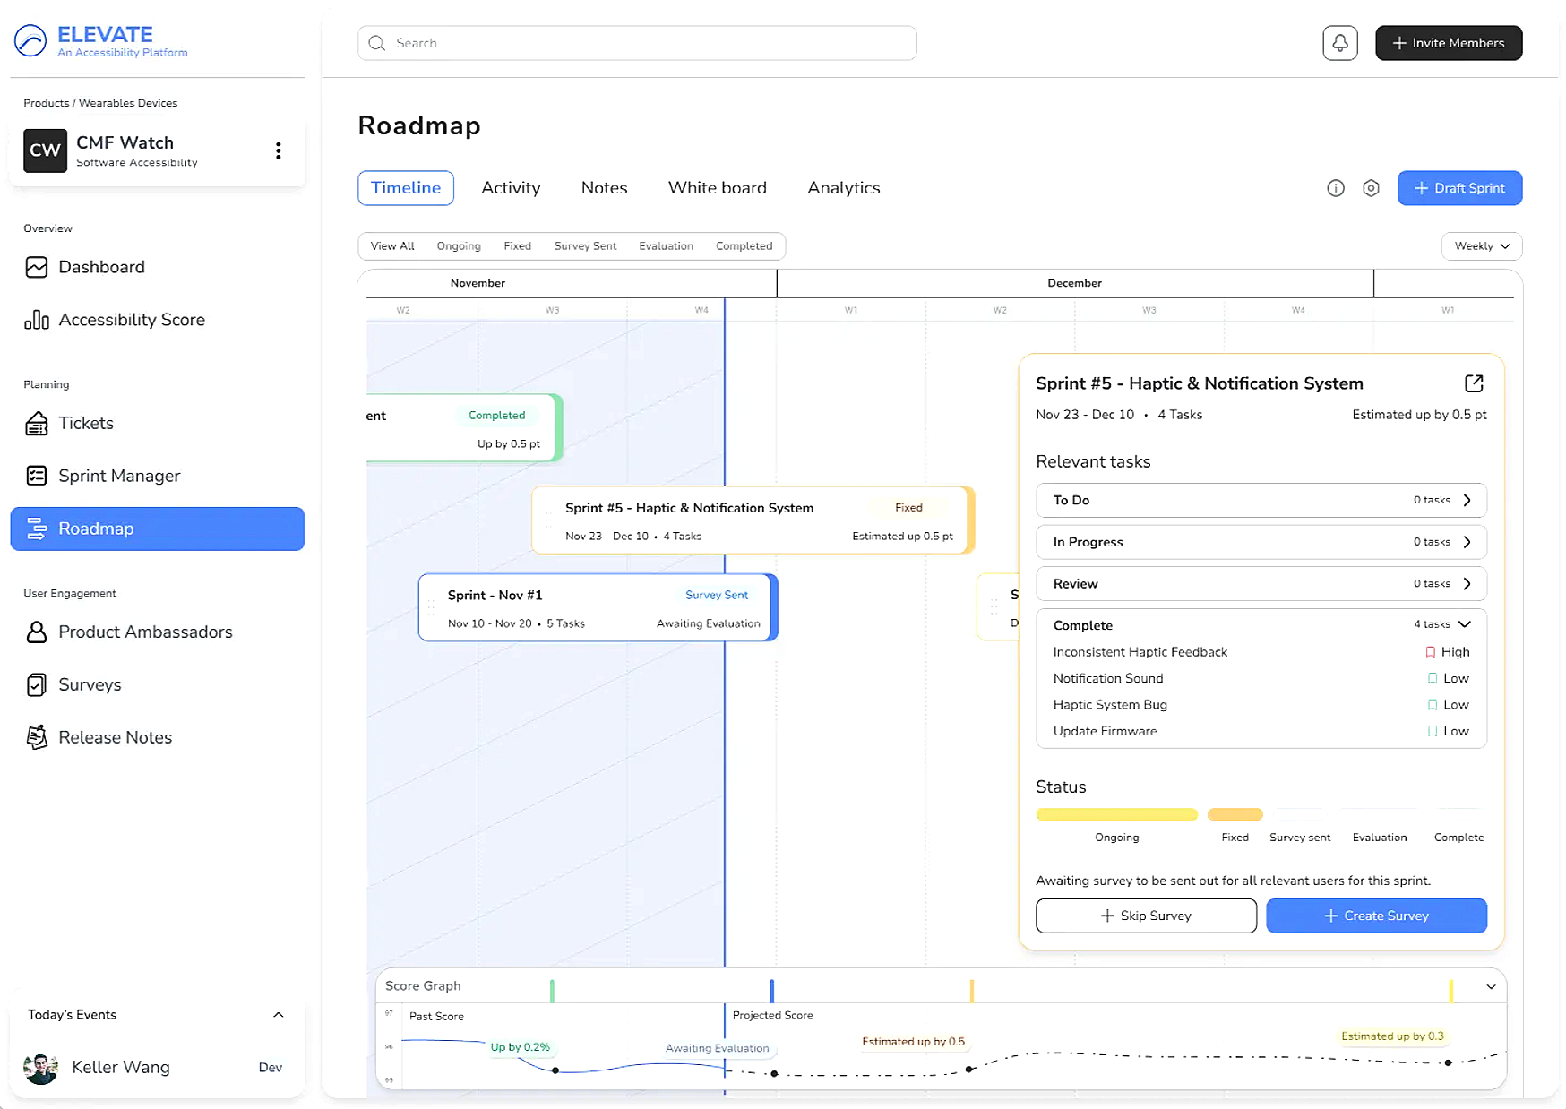1566x1109 pixels.
Task: Filter sprints by Ongoing
Action: point(459,246)
